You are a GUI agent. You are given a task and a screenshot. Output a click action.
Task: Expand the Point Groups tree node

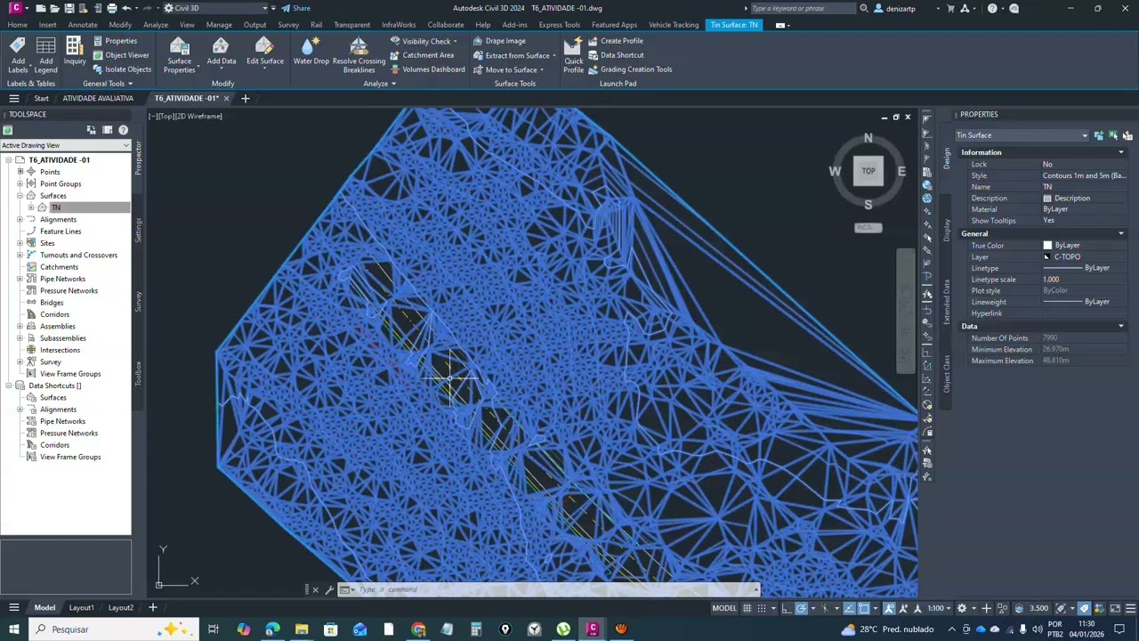20,183
